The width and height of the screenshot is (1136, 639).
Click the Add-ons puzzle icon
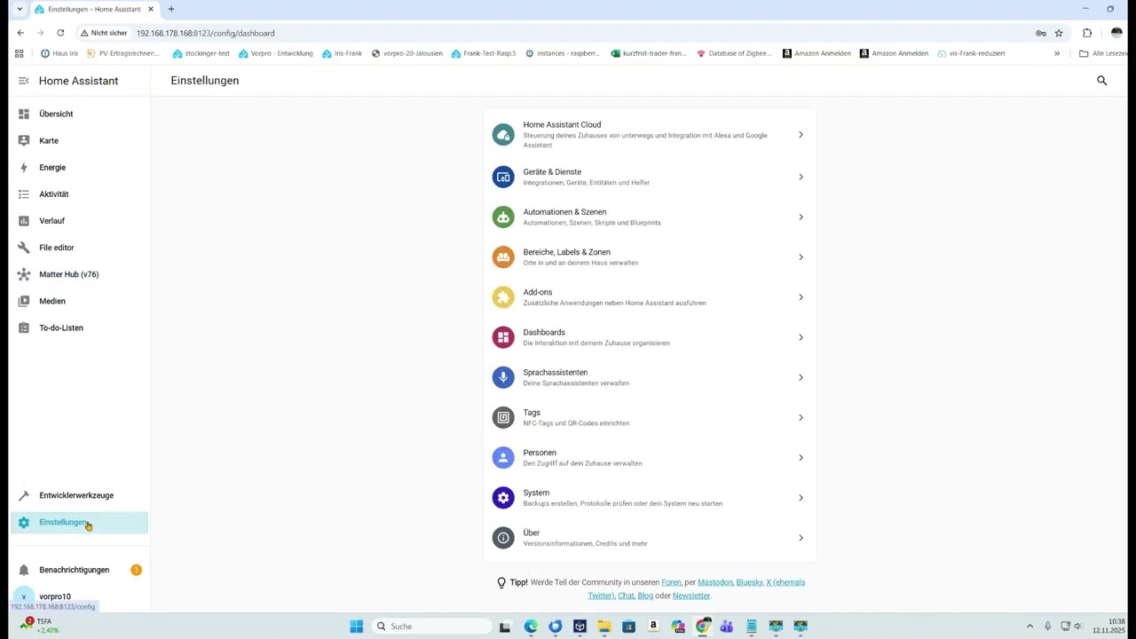pos(503,297)
